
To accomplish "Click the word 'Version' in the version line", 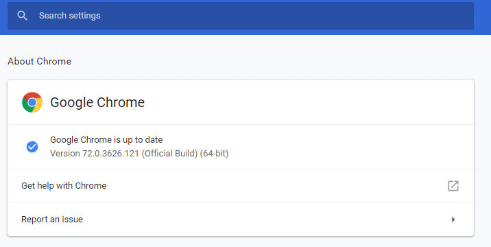I will tap(65, 154).
